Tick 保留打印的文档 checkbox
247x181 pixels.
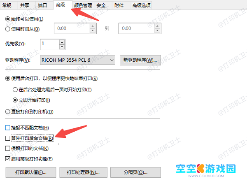(7, 149)
